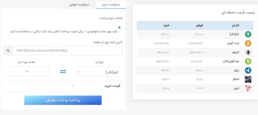Click the خرید column header
The height and width of the screenshot is (115, 258).
[x=166, y=25]
